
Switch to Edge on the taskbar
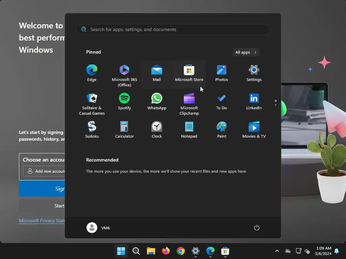(x=210, y=251)
